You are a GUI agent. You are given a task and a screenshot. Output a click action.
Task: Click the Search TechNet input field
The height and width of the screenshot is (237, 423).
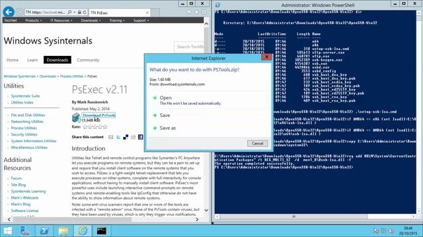(x=189, y=47)
